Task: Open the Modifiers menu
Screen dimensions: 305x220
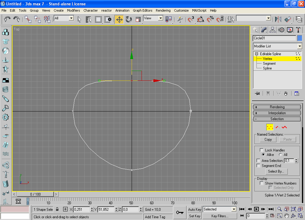Action: coord(73,10)
